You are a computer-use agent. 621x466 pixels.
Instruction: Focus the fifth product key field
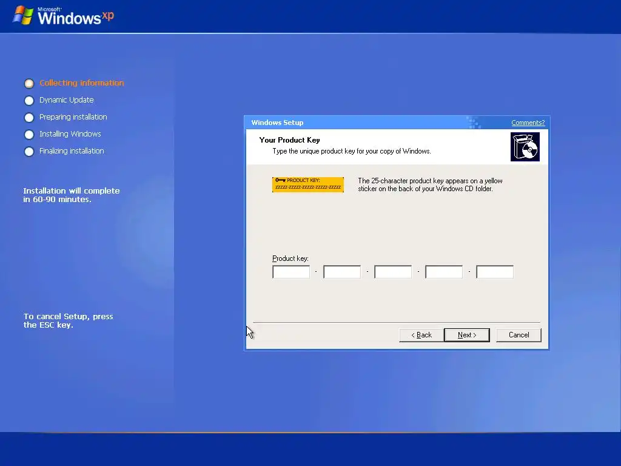(x=495, y=272)
